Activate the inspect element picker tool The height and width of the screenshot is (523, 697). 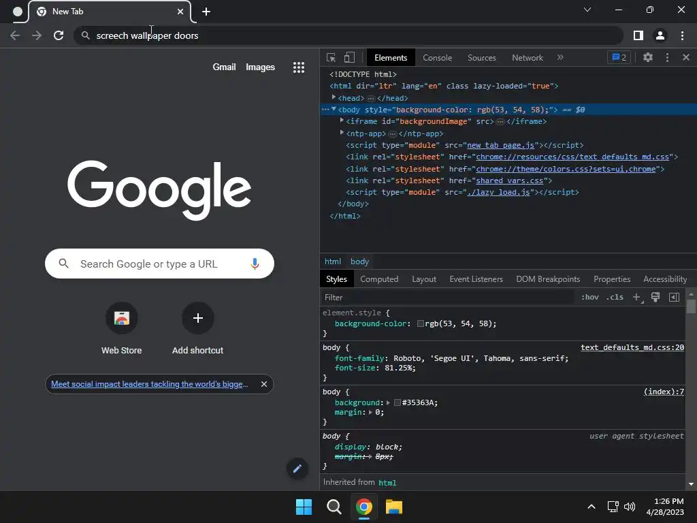pos(331,58)
